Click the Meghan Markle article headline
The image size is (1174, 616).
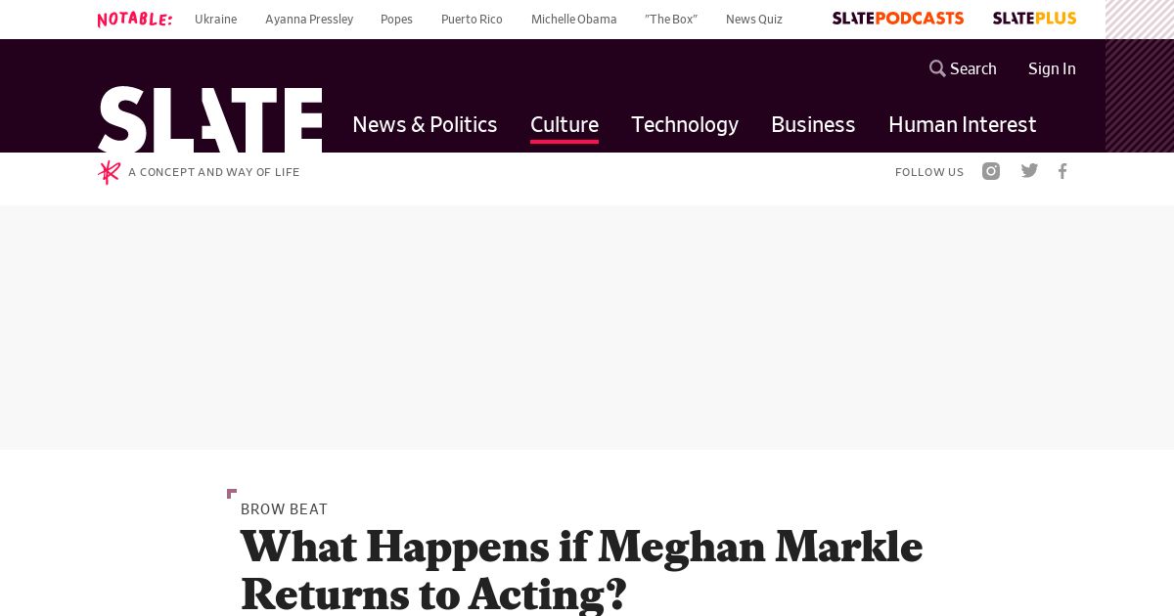tap(581, 570)
